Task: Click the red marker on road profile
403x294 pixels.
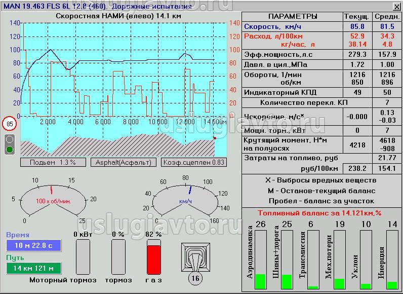Action: click(x=215, y=137)
